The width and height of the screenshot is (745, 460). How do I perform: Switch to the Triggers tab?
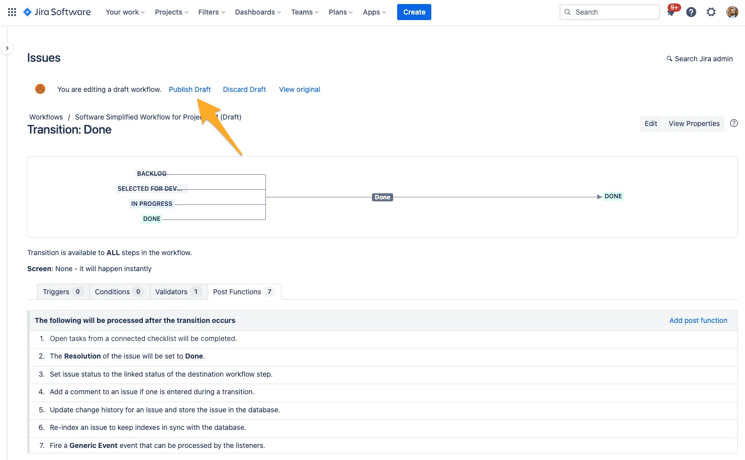tap(63, 292)
